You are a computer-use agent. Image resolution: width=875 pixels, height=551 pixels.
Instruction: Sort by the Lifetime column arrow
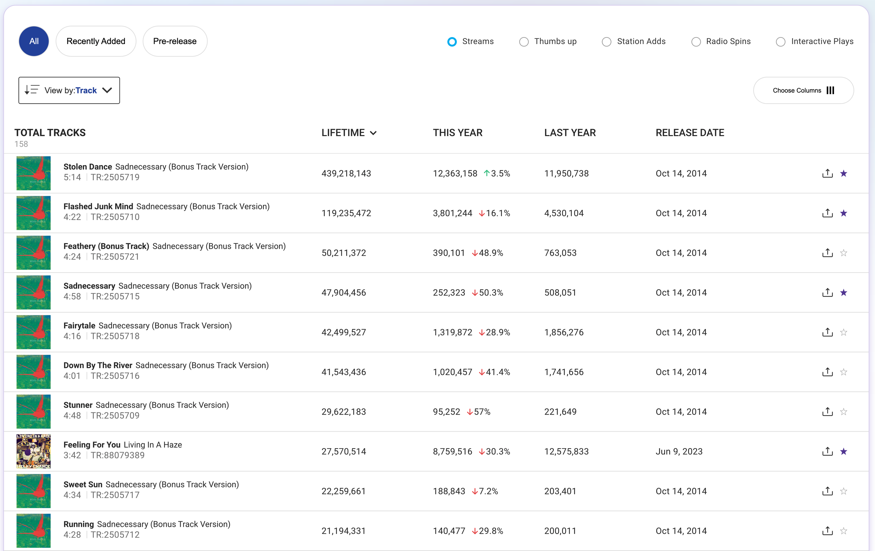[x=373, y=133]
